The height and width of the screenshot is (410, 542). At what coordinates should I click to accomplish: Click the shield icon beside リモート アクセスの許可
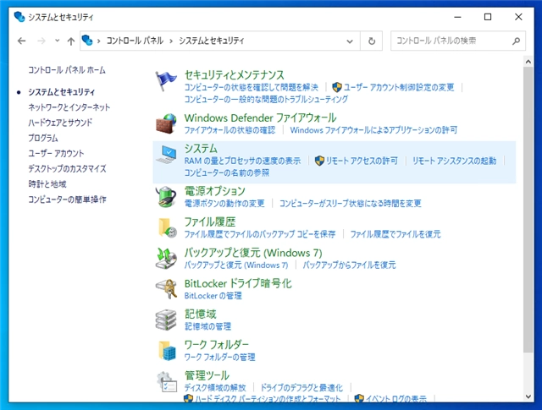pyautogui.click(x=319, y=161)
